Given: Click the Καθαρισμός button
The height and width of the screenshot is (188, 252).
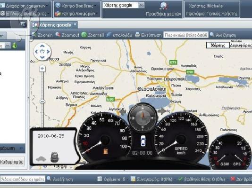Looking at the screenshot, I should [12, 162].
